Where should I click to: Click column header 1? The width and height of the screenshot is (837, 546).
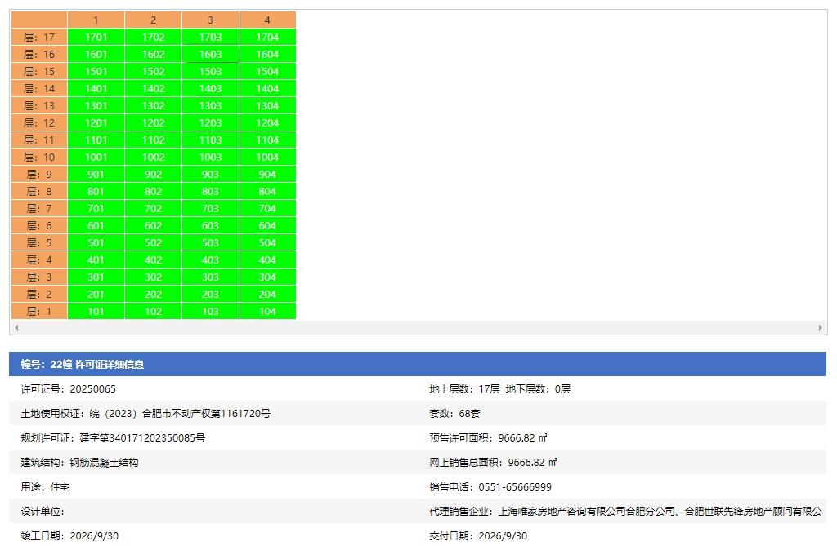[x=96, y=20]
